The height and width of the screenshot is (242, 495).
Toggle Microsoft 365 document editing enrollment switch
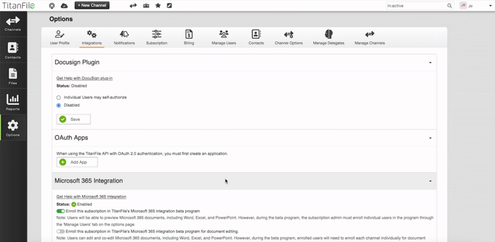pos(60,231)
